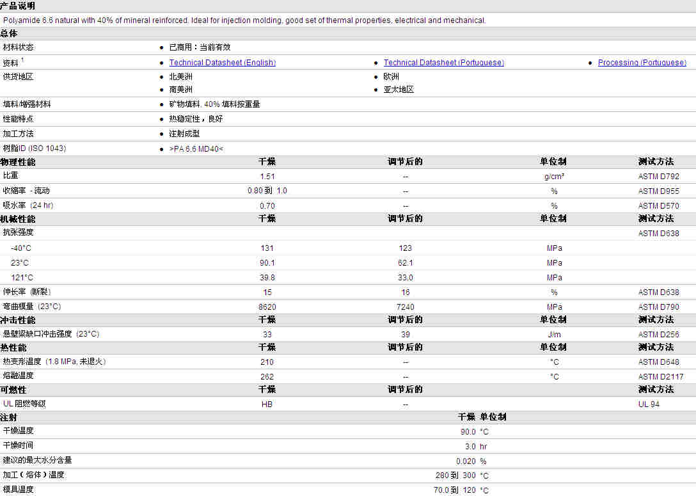The height and width of the screenshot is (496, 696).
Task: Click ASTM D792 test method
Action: tap(659, 176)
